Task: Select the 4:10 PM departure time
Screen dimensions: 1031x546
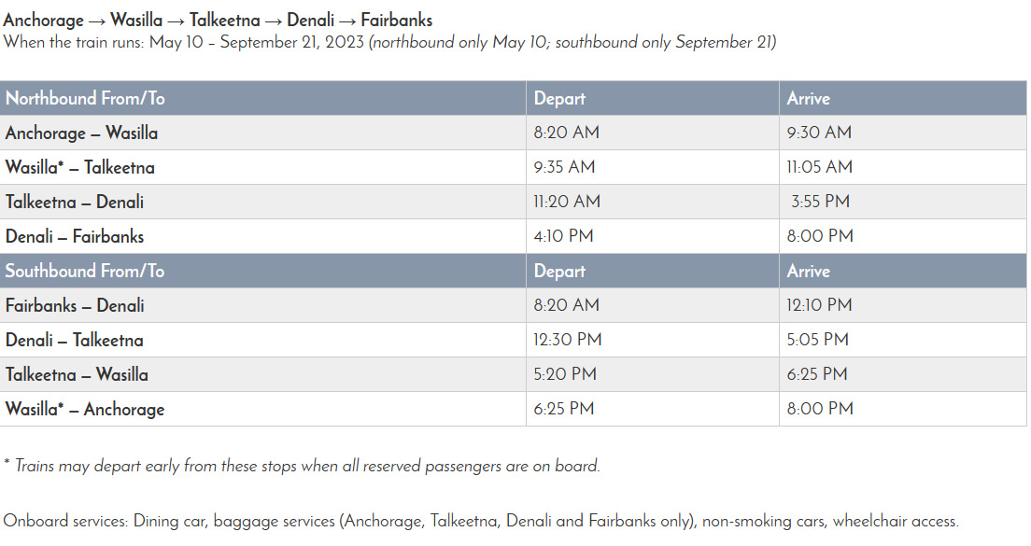Action: tap(563, 236)
